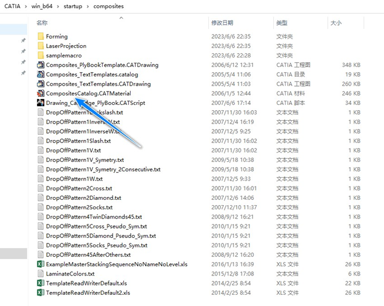Sort by the 大小 column header
The width and height of the screenshot is (384, 306).
pyautogui.click(x=336, y=23)
